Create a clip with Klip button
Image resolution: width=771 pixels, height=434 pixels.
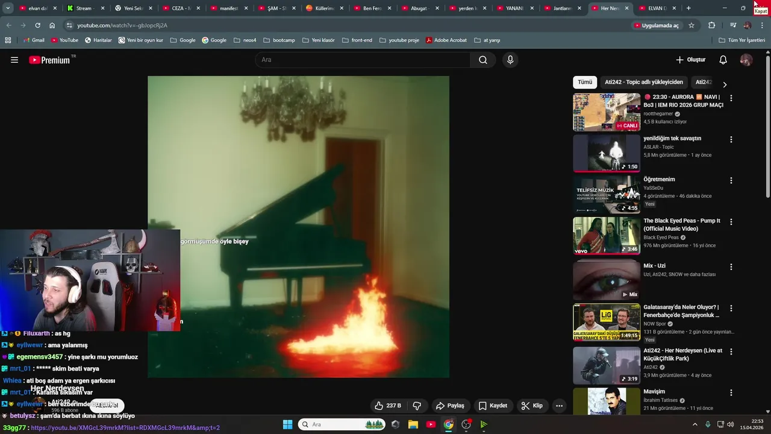pos(532,406)
